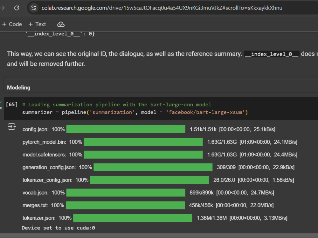Toggle cell output options icon

12,127
